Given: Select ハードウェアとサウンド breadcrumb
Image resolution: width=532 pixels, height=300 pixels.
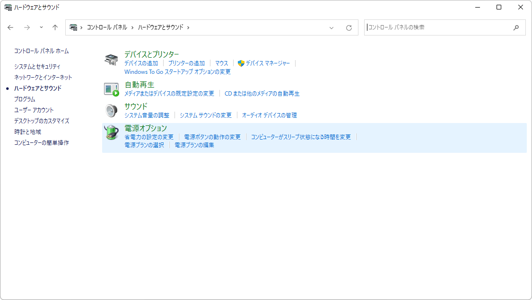Looking at the screenshot, I should [x=160, y=27].
